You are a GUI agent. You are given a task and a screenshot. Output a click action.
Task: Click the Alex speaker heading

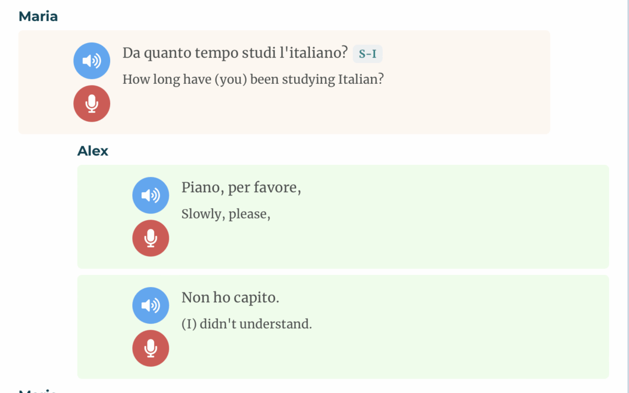coord(93,151)
